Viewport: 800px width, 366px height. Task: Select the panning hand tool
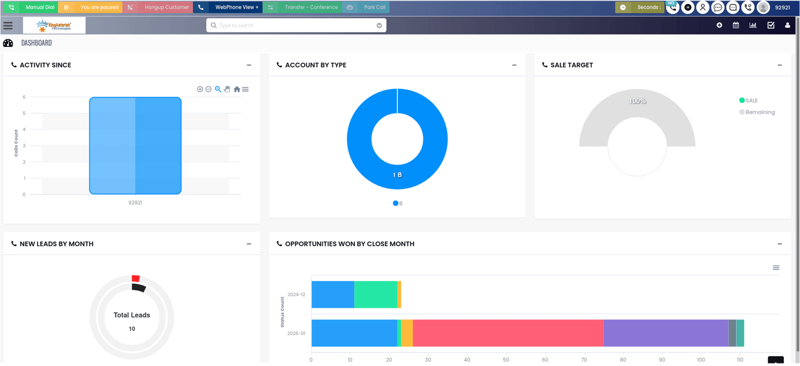click(227, 89)
